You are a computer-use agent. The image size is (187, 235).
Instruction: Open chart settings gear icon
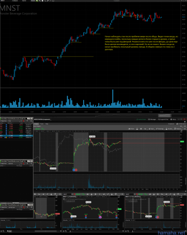click(141, 129)
